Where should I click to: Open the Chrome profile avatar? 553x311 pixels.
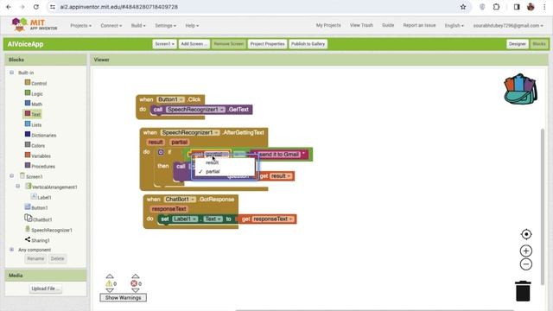(x=531, y=7)
